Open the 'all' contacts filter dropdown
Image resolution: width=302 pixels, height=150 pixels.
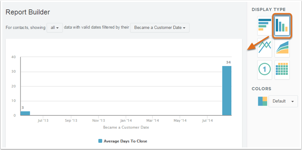coord(55,28)
